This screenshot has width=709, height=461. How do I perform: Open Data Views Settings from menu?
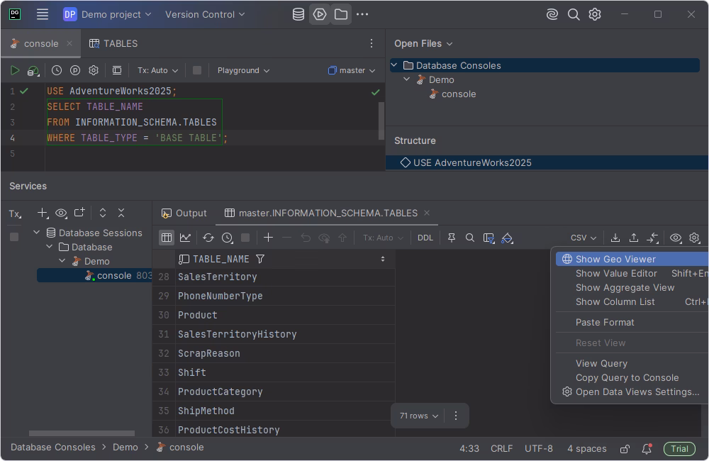click(632, 392)
